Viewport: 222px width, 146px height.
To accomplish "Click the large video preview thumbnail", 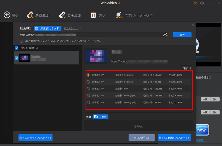I will point(96,56).
